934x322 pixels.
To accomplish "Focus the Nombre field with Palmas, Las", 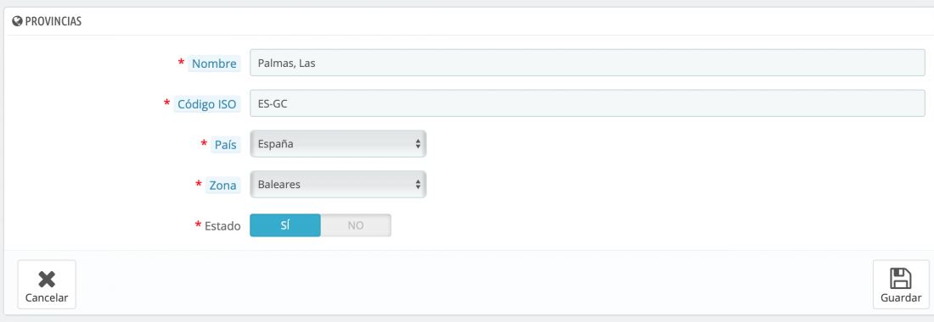I will [x=588, y=63].
